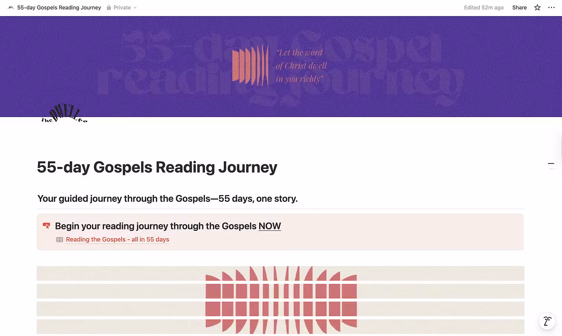Click The Dweller page icon logo
The height and width of the screenshot is (336, 562).
pyautogui.click(x=65, y=114)
